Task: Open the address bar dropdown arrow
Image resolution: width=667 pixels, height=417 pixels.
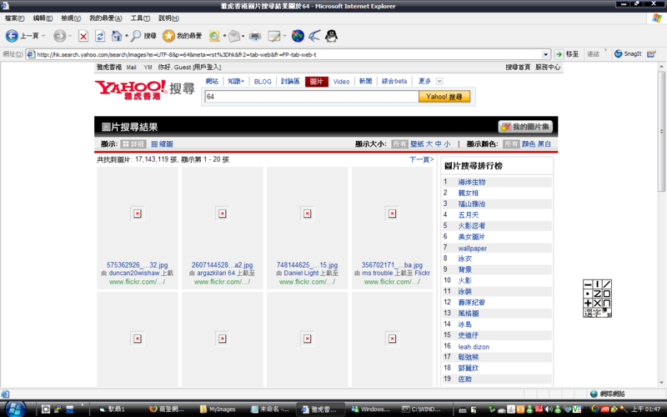Action: coord(546,54)
